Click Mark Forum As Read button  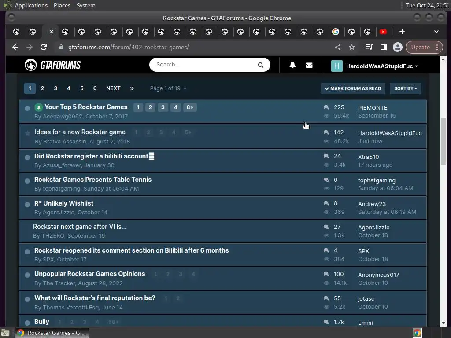click(353, 88)
